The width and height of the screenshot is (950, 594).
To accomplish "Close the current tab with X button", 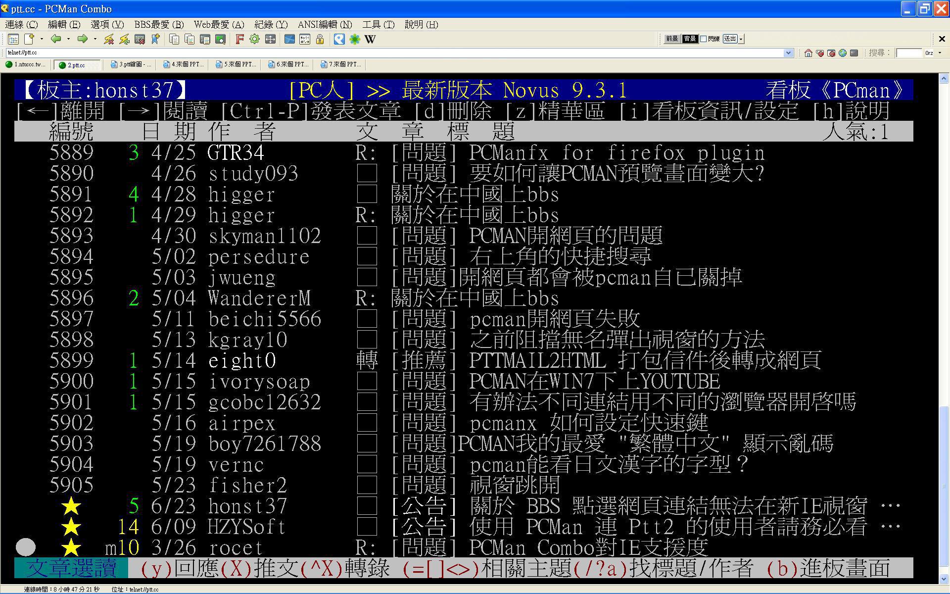I will click(942, 39).
